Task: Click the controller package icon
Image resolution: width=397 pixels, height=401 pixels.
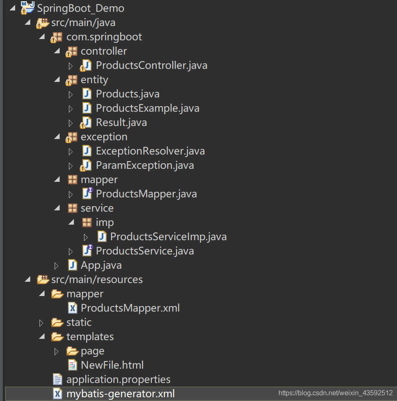Action: click(x=71, y=52)
